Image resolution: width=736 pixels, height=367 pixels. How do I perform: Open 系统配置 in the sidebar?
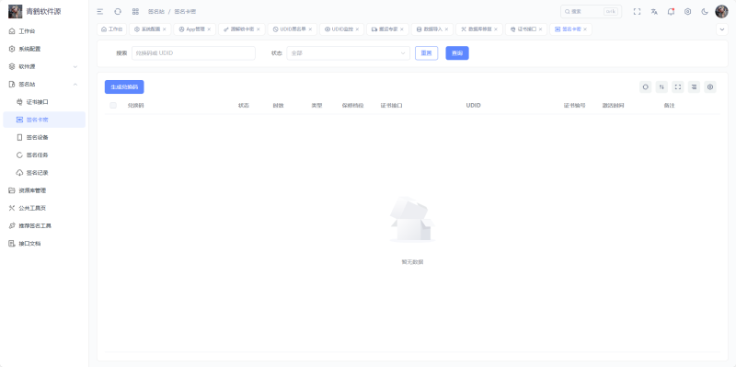pos(44,49)
